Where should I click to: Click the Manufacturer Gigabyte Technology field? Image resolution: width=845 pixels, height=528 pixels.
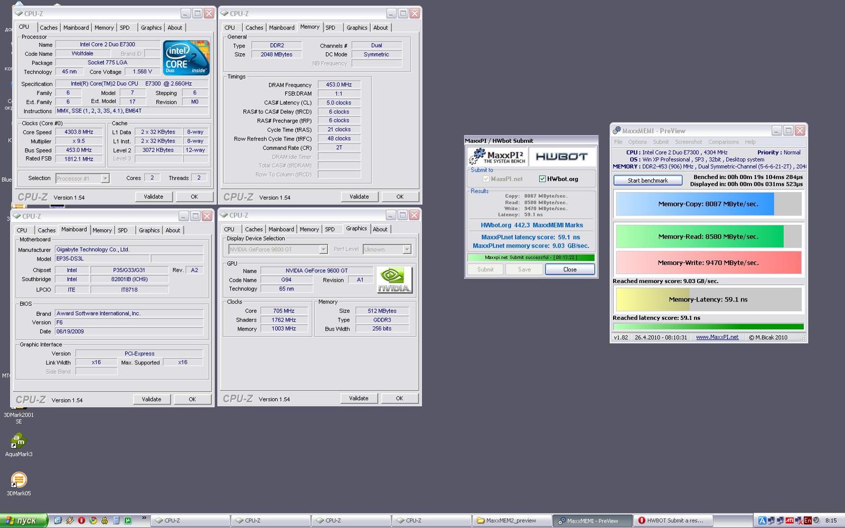pos(129,249)
